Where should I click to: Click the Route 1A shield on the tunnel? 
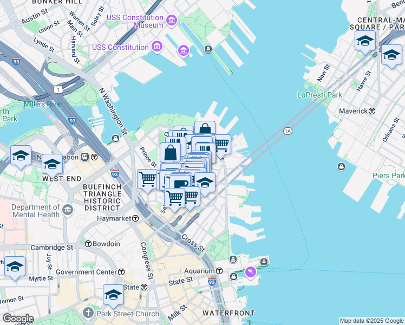click(288, 131)
